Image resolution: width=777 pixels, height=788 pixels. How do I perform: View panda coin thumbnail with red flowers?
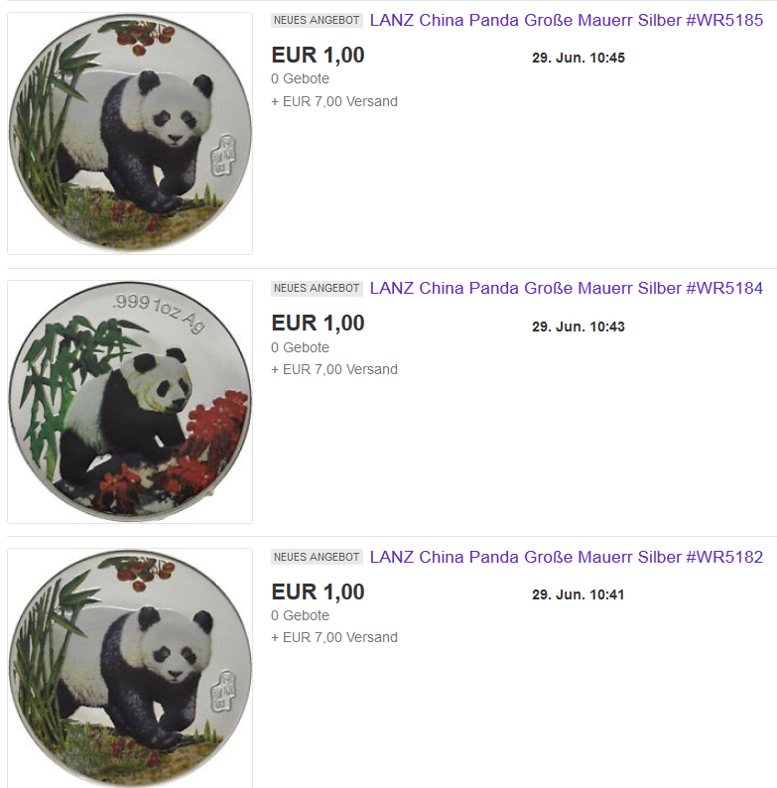point(130,402)
